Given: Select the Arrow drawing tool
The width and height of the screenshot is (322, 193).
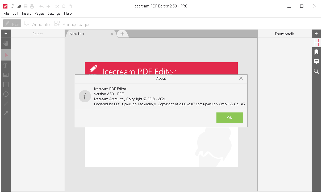Looking at the screenshot, I should coord(6,113).
